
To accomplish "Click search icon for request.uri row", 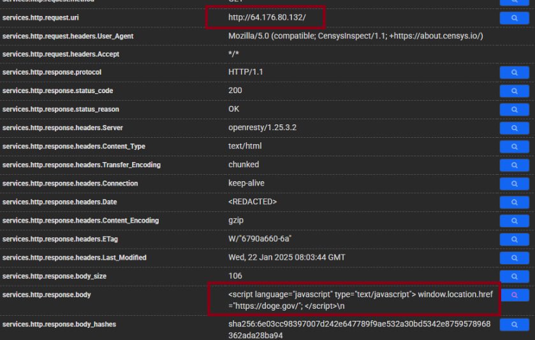I will [x=515, y=18].
